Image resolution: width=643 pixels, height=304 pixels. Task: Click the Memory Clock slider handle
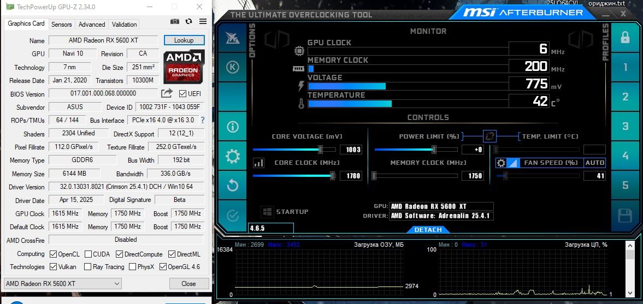[374, 176]
